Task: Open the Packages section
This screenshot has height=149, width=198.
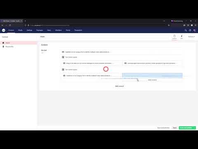Action: [40, 30]
